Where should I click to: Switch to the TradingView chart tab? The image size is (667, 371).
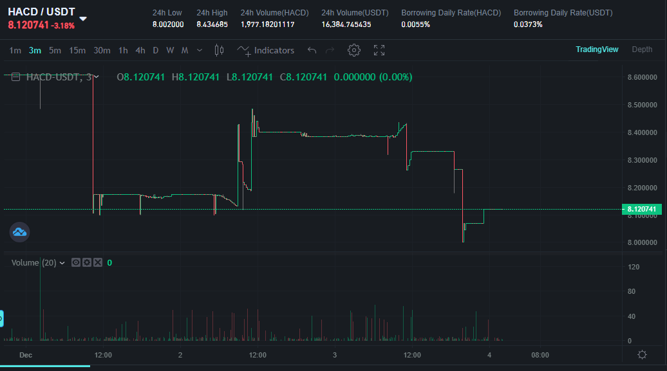[597, 50]
